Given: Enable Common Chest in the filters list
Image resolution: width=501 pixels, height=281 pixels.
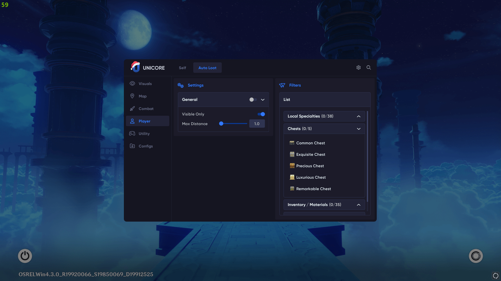Looking at the screenshot, I should (310, 143).
